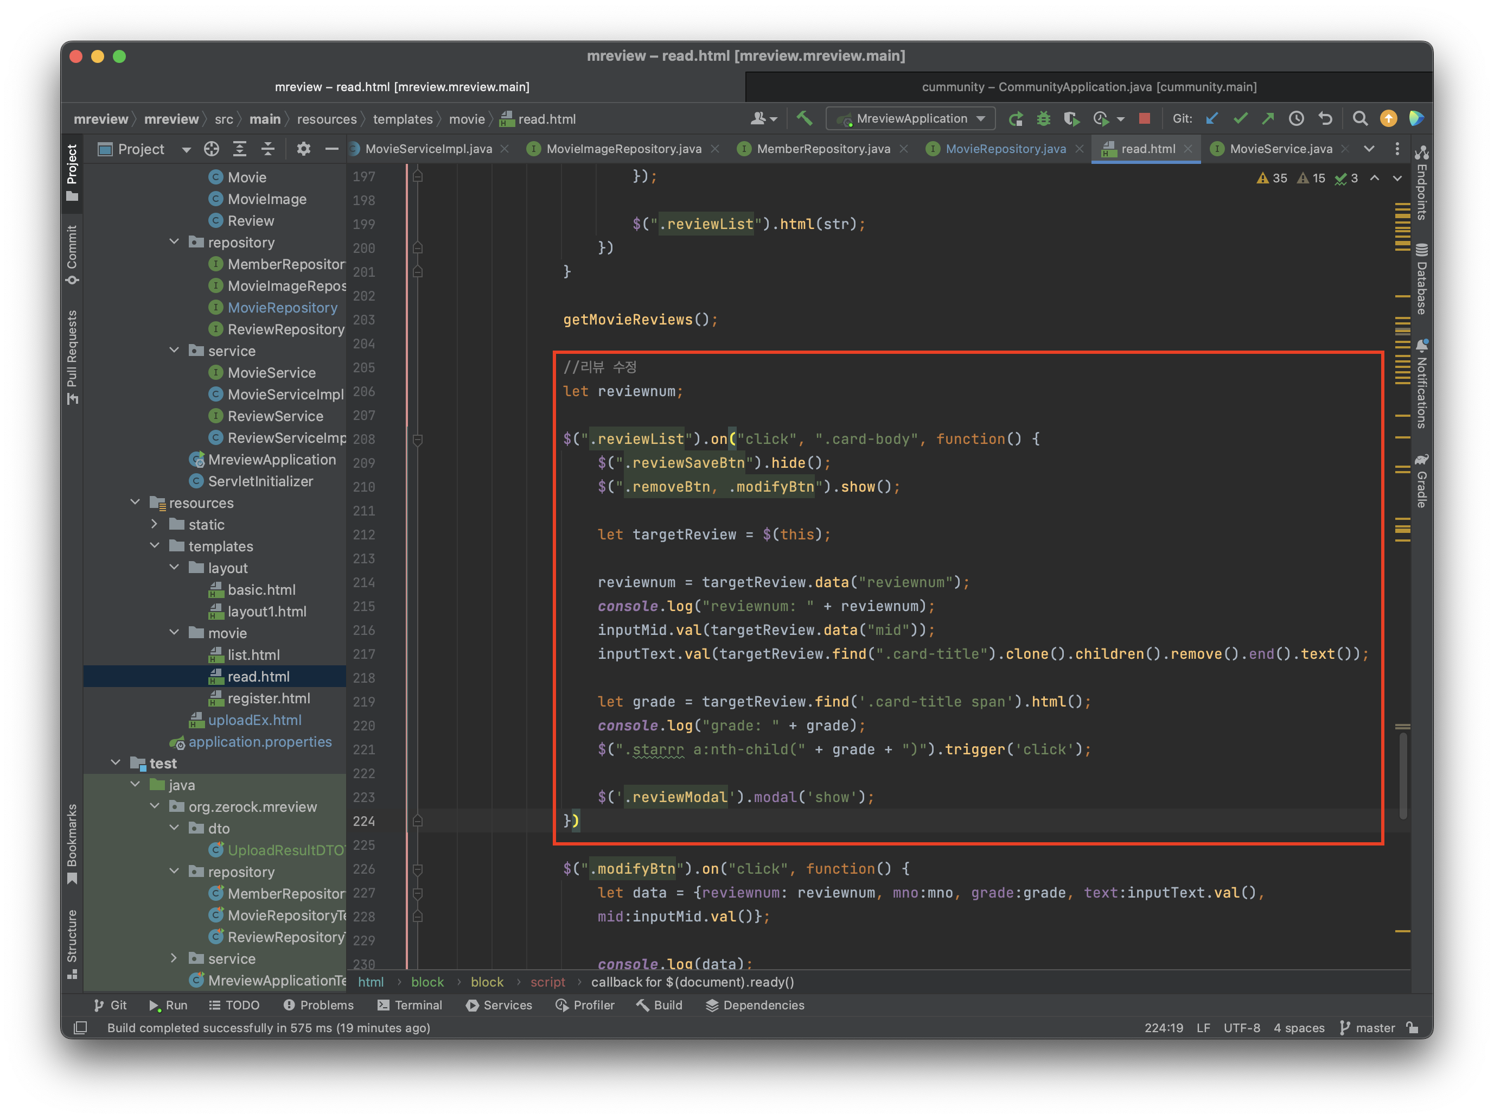The height and width of the screenshot is (1119, 1494).
Task: Open the Dependencies tool window
Action: [755, 1005]
